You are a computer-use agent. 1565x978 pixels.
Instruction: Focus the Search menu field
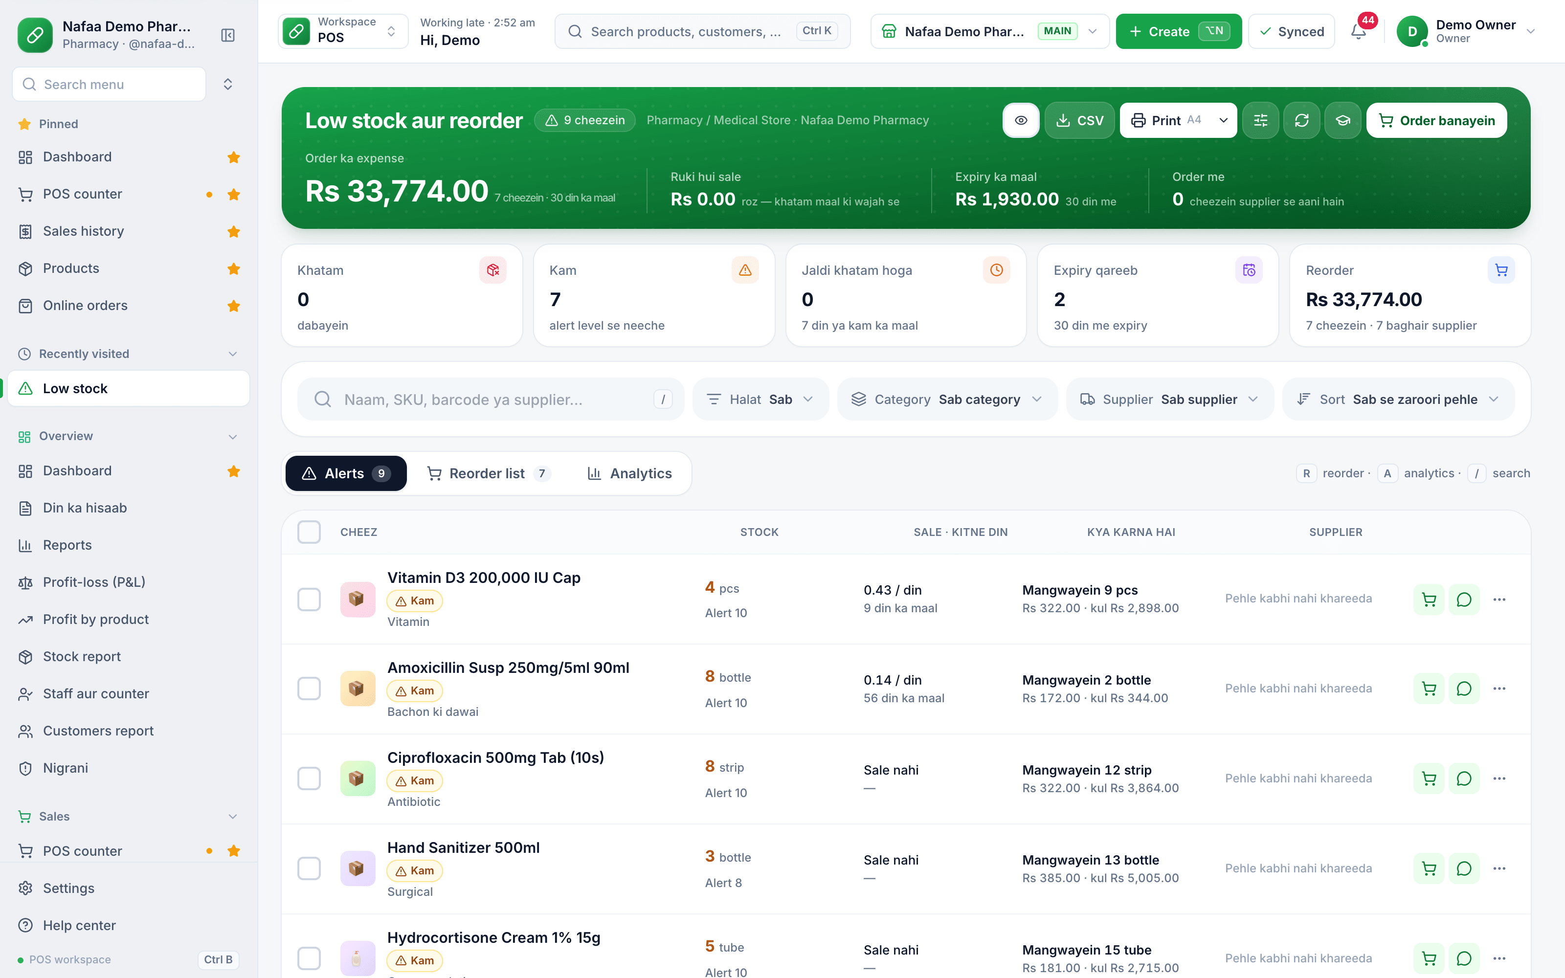point(109,84)
